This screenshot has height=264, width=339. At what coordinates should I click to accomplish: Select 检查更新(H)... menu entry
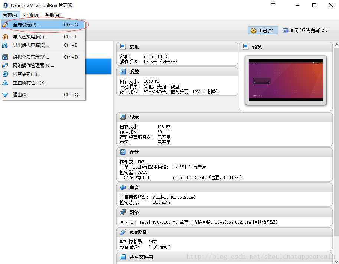point(43,74)
